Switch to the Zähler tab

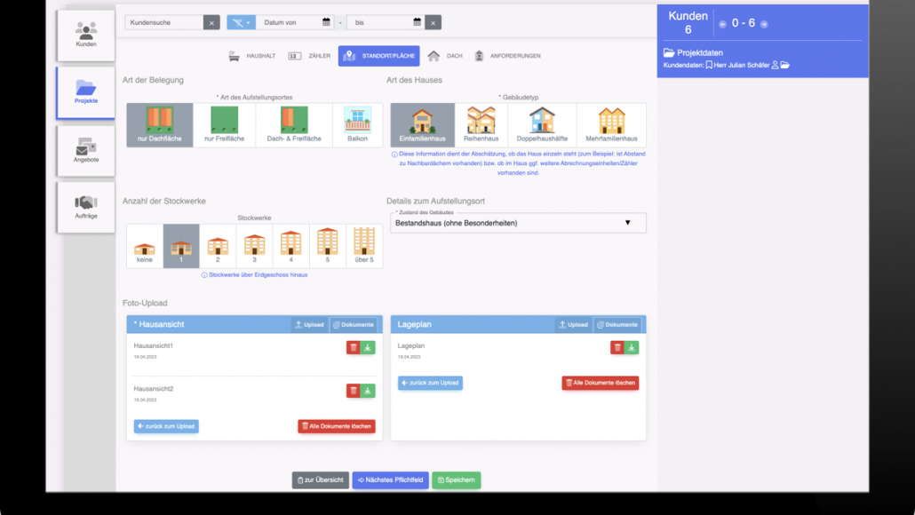tap(310, 56)
